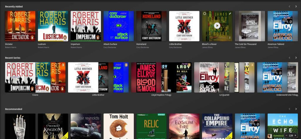Open the Little Brother series card
301x139 pixels.
[x=98, y=77]
